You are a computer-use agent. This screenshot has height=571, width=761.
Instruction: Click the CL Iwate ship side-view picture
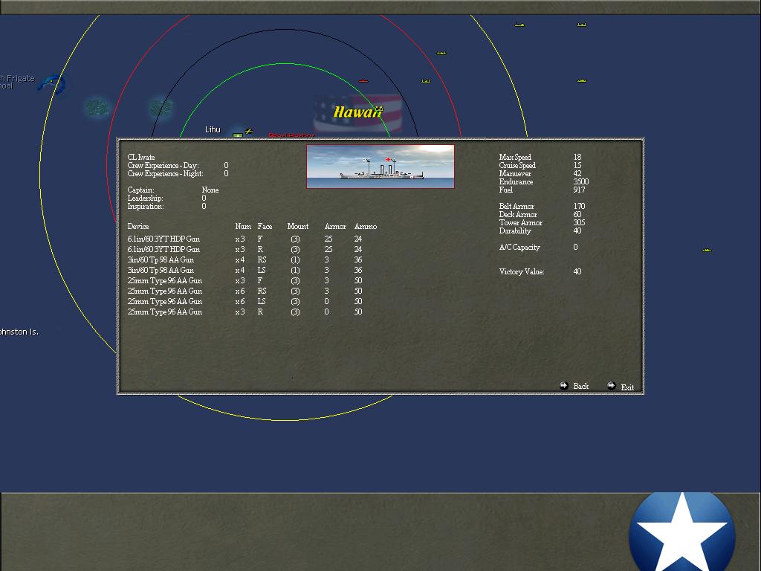(380, 167)
